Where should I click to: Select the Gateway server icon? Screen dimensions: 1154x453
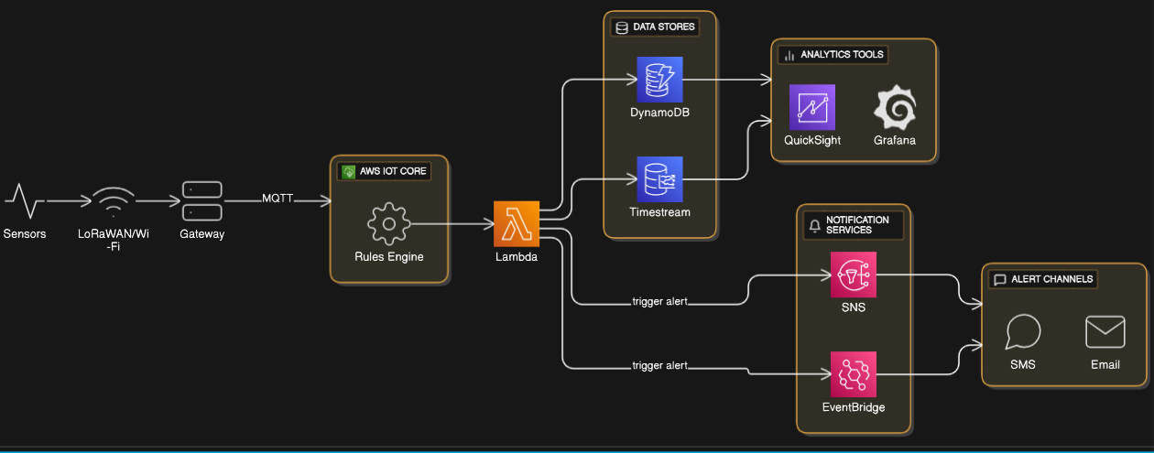tap(201, 200)
